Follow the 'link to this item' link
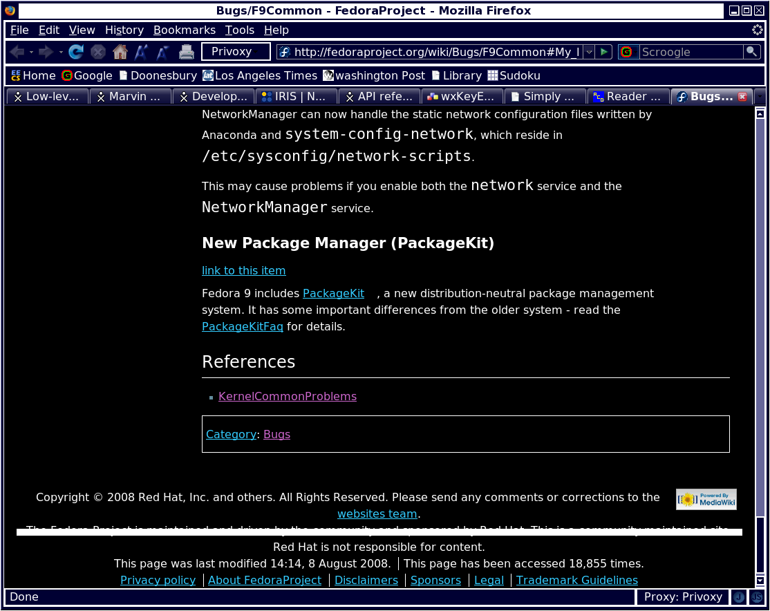Screen dimensions: 770x611 click(x=243, y=271)
